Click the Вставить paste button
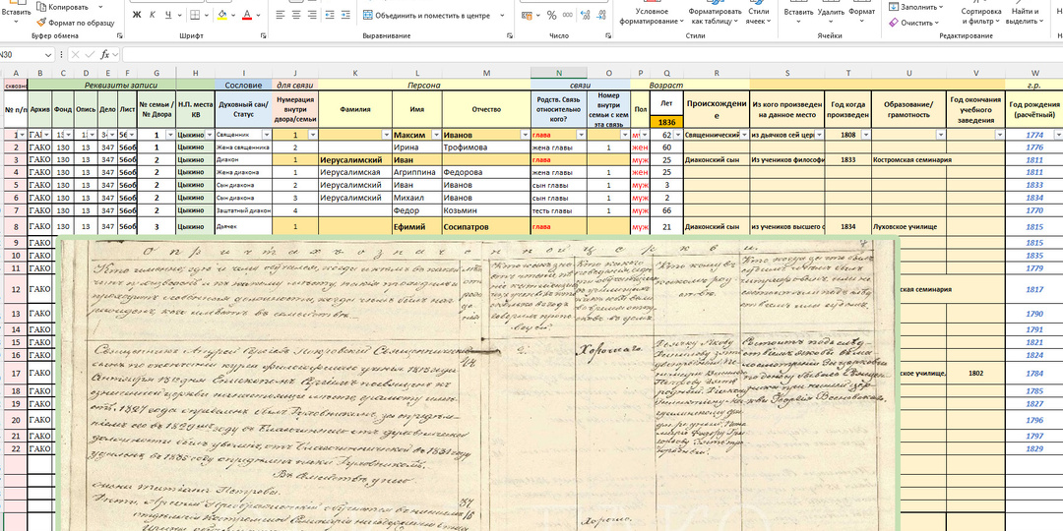This screenshot has width=1063, height=531. point(17,10)
